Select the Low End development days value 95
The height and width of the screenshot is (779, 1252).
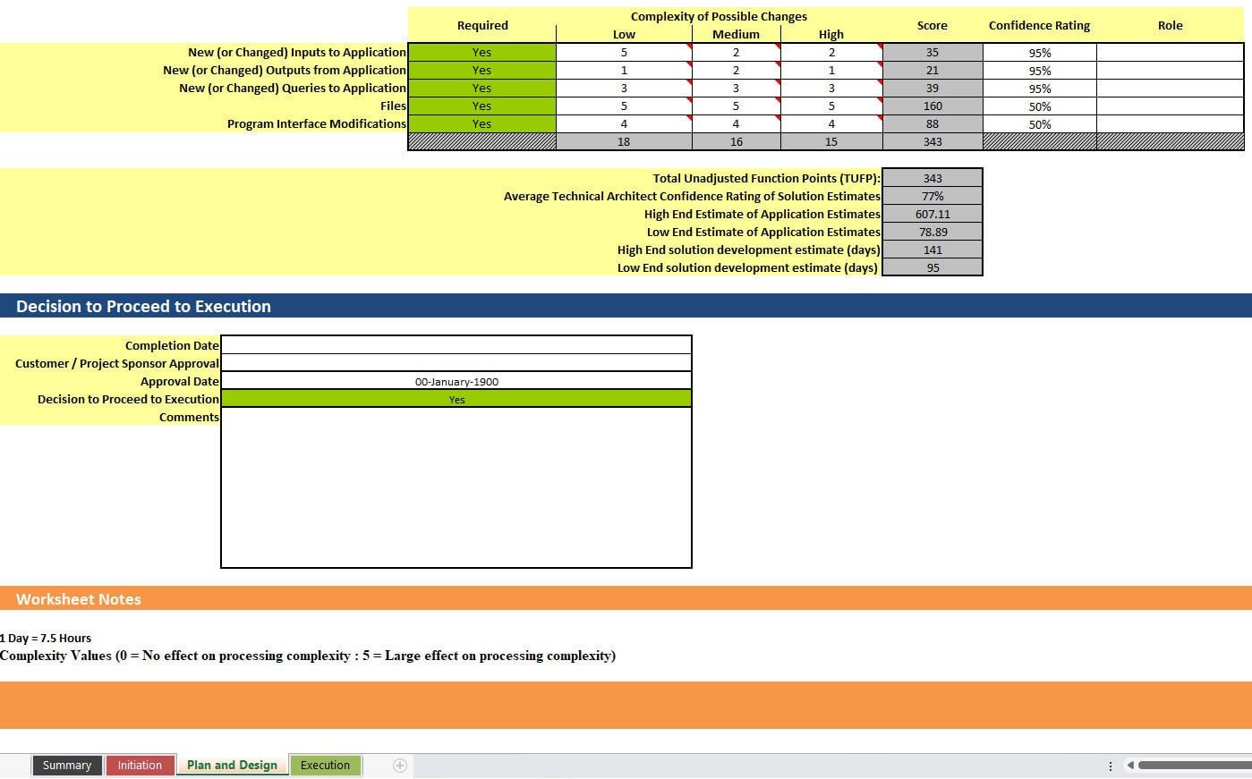[933, 267]
